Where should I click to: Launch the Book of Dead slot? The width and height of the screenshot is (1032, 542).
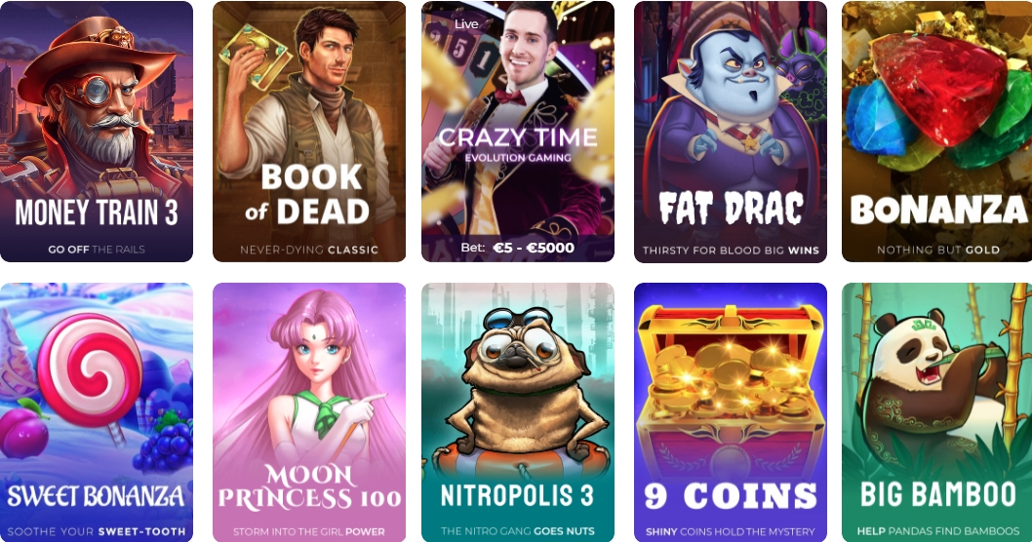(x=308, y=132)
